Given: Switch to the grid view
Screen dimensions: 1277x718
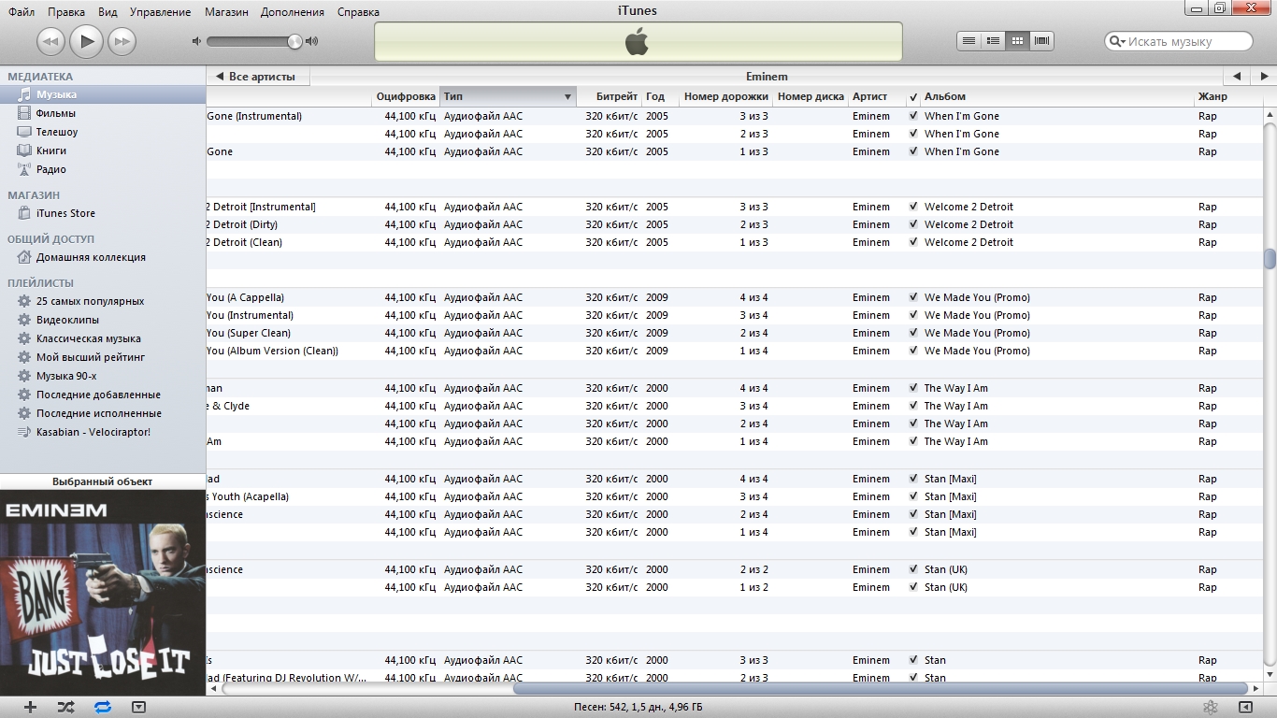Looking at the screenshot, I should point(1017,40).
